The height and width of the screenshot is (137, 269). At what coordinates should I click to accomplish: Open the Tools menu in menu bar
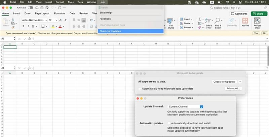click(x=71, y=2)
